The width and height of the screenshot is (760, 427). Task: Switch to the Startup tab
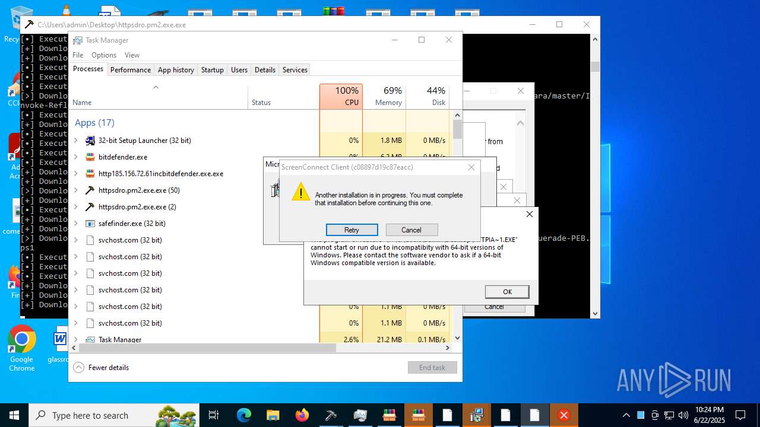click(213, 69)
